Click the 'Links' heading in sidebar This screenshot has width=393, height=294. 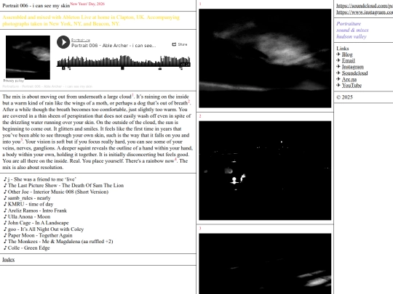click(343, 48)
